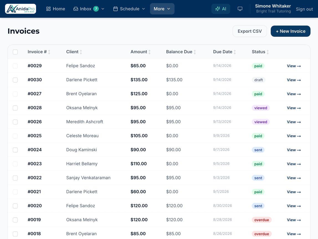Expand the Inbox dropdown chevron
Image resolution: width=318 pixels, height=239 pixels.
(103, 9)
